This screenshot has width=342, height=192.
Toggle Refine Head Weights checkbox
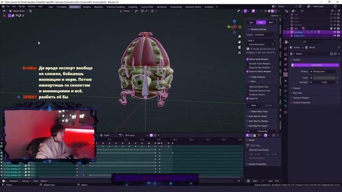tap(247, 59)
